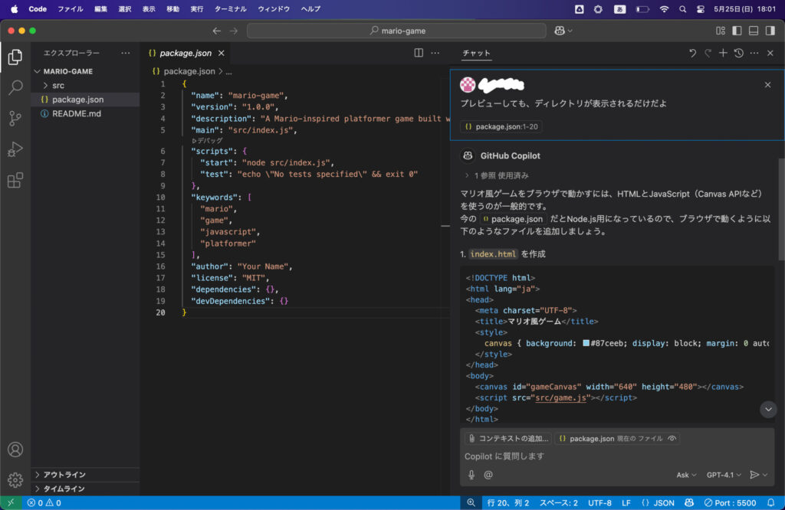
Task: Open the Manage gear icon
Action: point(15,480)
